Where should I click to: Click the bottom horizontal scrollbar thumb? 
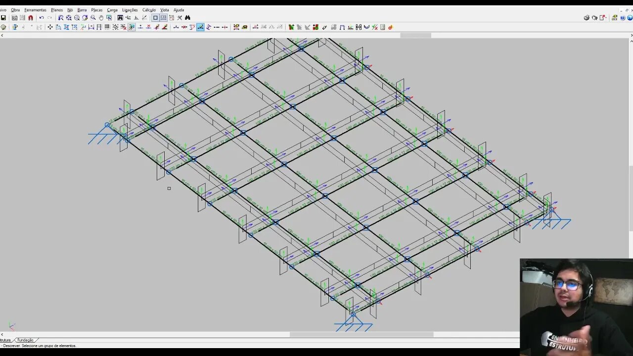point(362,335)
